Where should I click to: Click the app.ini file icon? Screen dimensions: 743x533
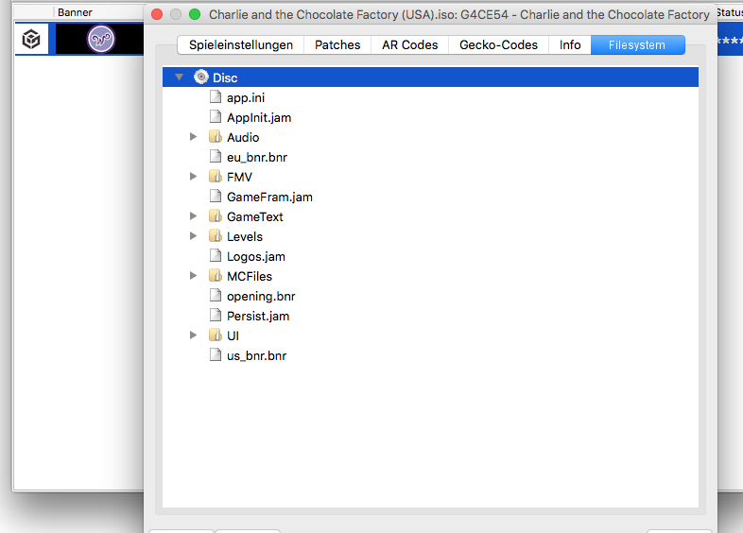[x=216, y=97]
